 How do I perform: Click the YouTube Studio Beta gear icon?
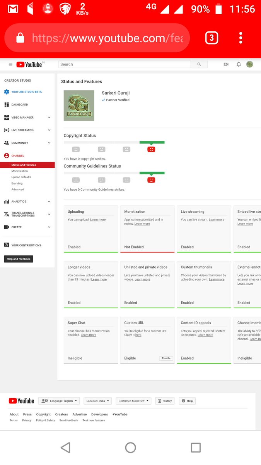(7, 92)
